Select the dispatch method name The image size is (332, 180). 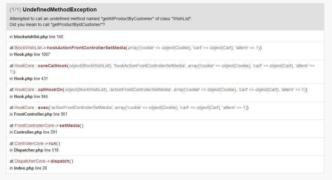coord(60,161)
